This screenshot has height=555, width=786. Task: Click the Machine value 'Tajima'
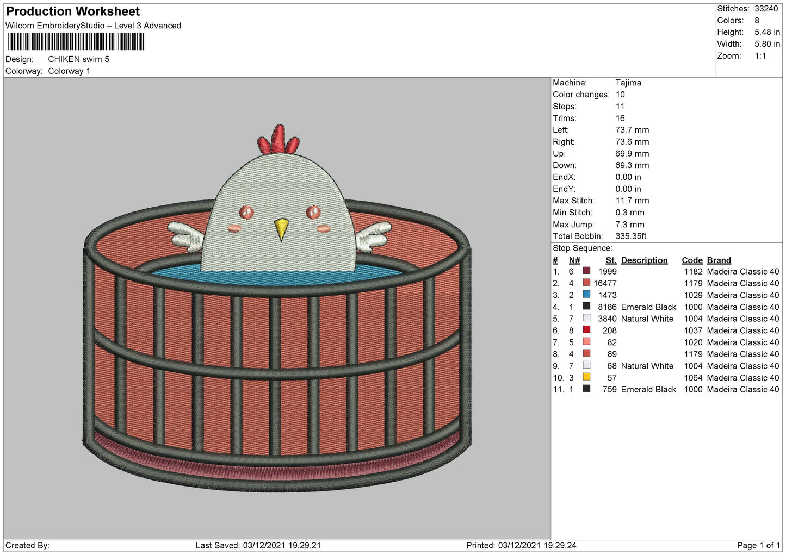[628, 83]
